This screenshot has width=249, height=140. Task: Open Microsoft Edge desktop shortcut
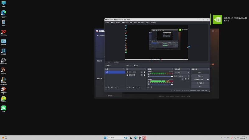[x=3, y=14]
